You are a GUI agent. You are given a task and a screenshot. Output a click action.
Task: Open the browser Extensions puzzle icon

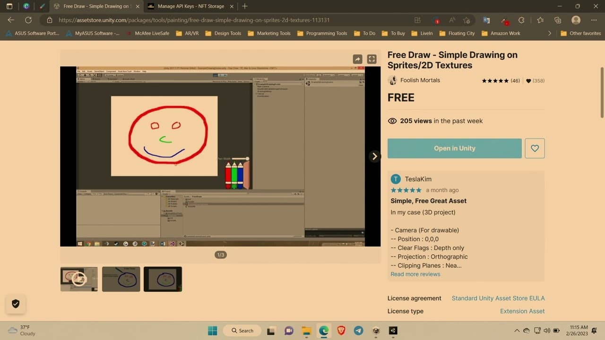coord(521,20)
